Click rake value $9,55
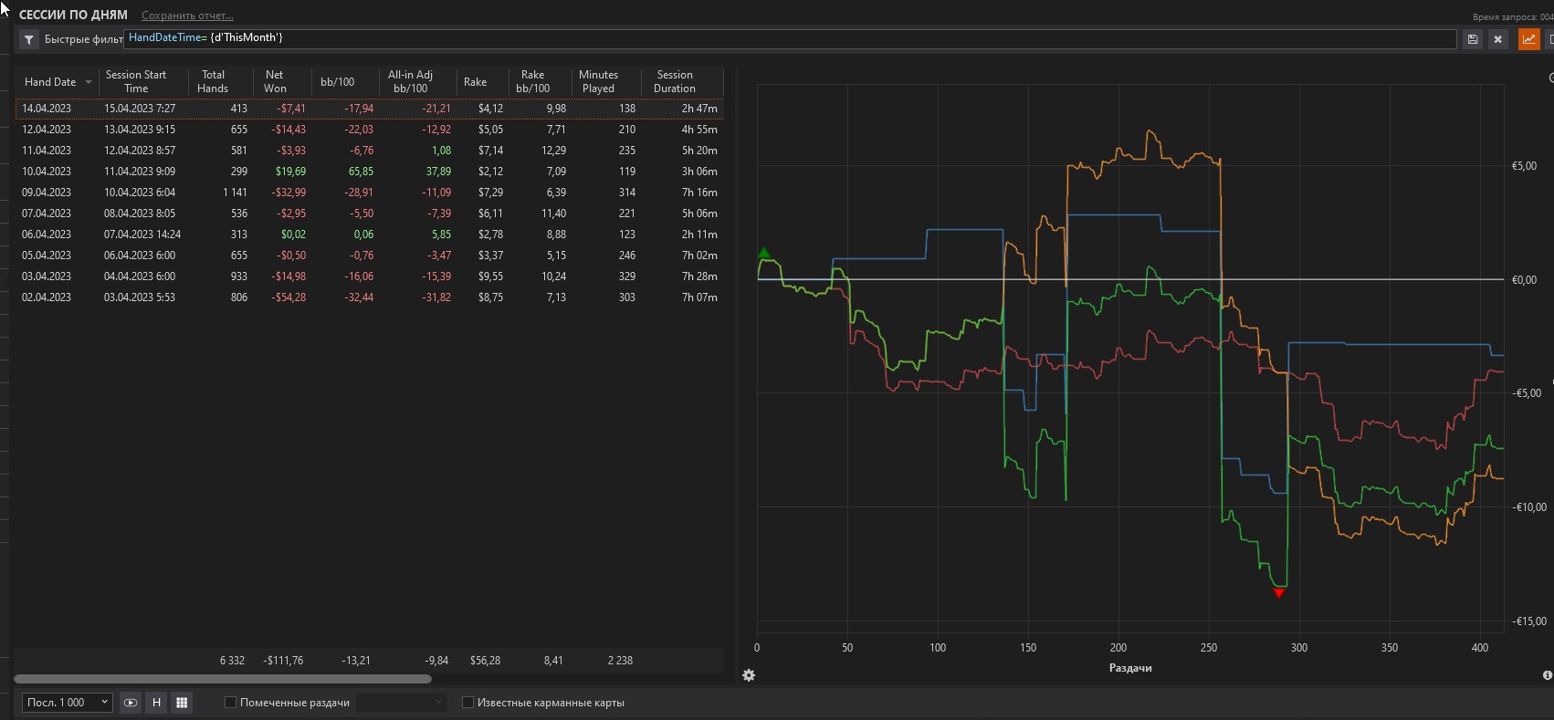Image resolution: width=1554 pixels, height=720 pixels. (x=490, y=277)
